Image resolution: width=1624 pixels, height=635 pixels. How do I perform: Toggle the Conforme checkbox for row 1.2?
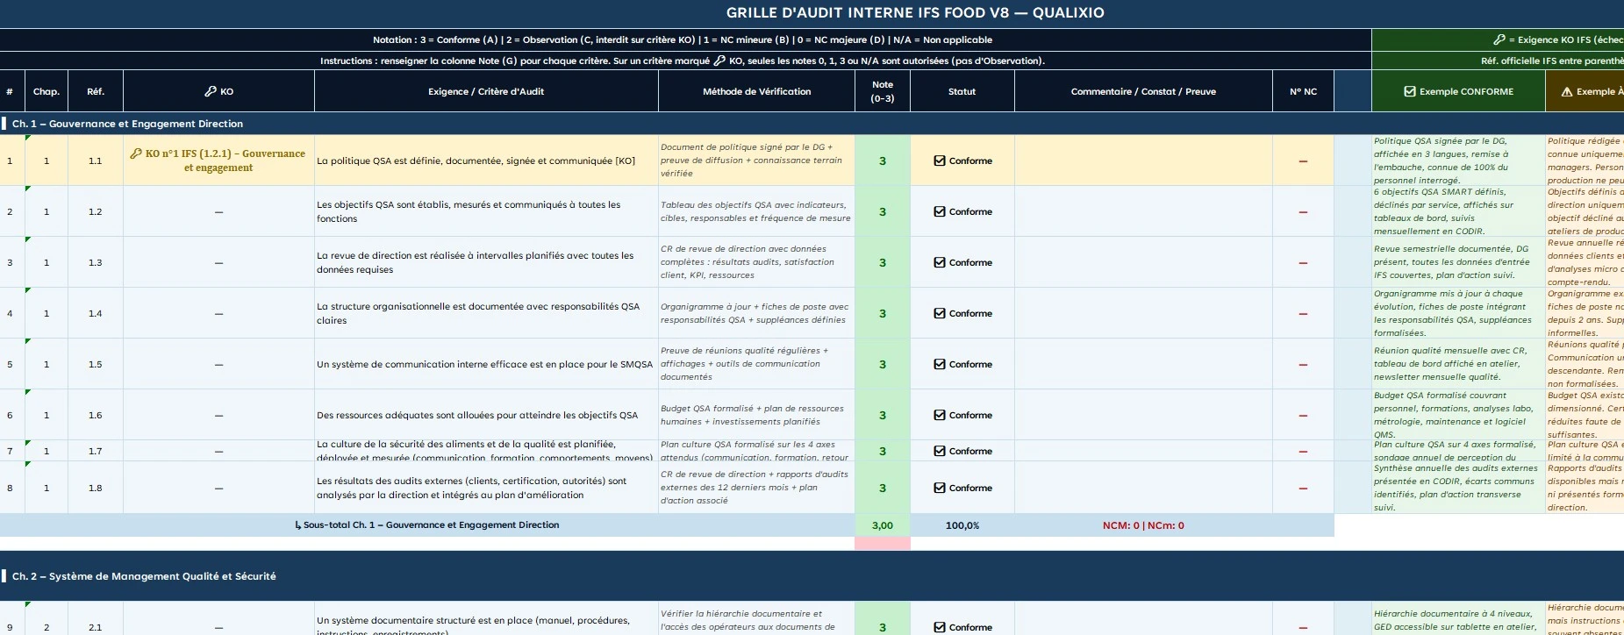point(940,211)
